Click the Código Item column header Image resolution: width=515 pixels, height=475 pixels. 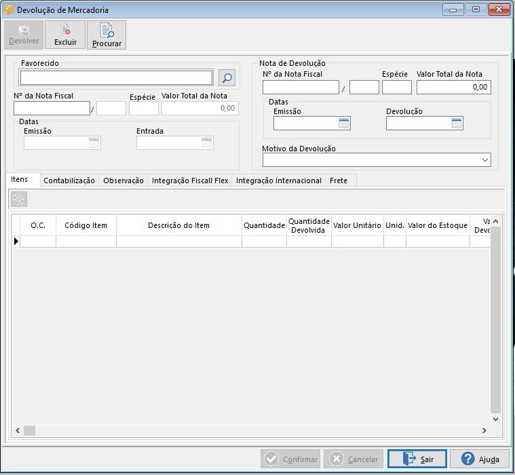pyautogui.click(x=86, y=225)
